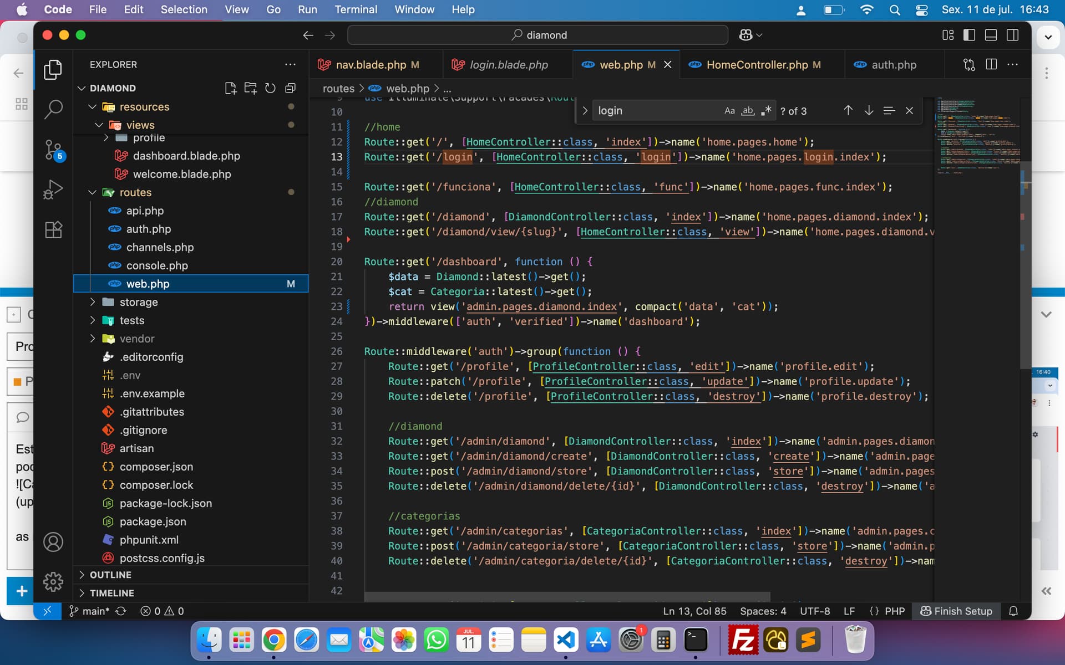Click the minimap code overview
Viewport: 1065px width, 665px height.
[x=977, y=136]
